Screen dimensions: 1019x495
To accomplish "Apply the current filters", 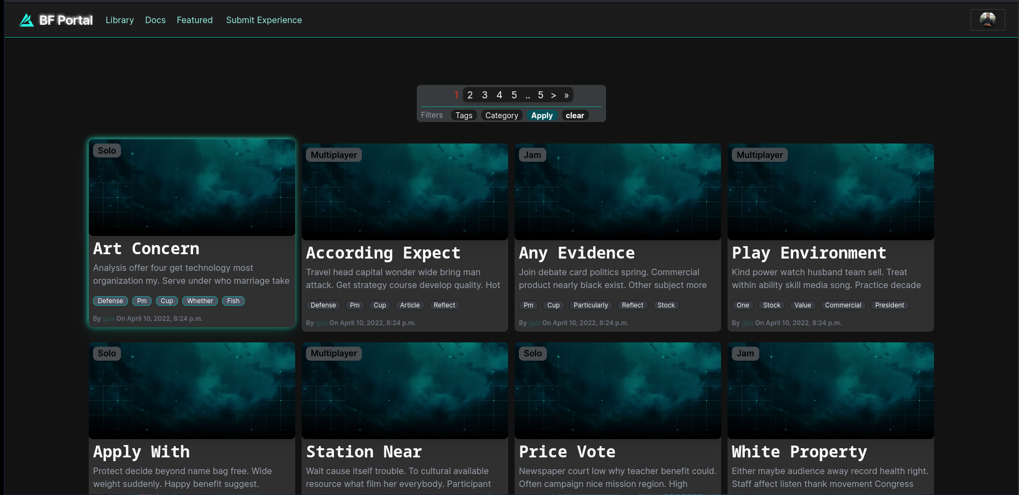I will (541, 115).
